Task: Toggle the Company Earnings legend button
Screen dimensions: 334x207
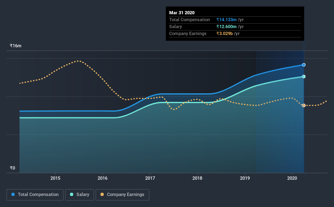Action: coord(122,195)
